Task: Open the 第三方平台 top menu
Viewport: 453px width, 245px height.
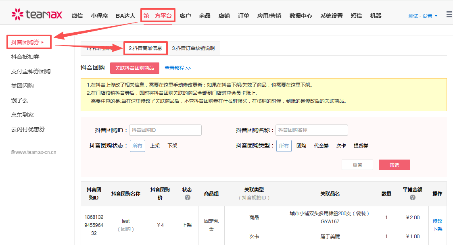Action: point(158,16)
